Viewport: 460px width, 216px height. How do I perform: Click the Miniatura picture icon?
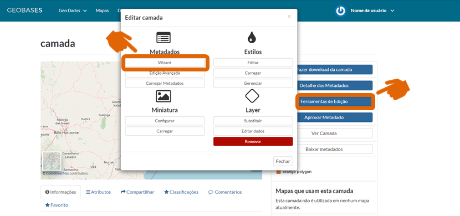[x=163, y=96]
